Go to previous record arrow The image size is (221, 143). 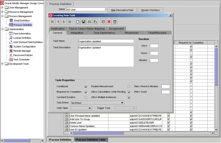click(x=58, y=22)
